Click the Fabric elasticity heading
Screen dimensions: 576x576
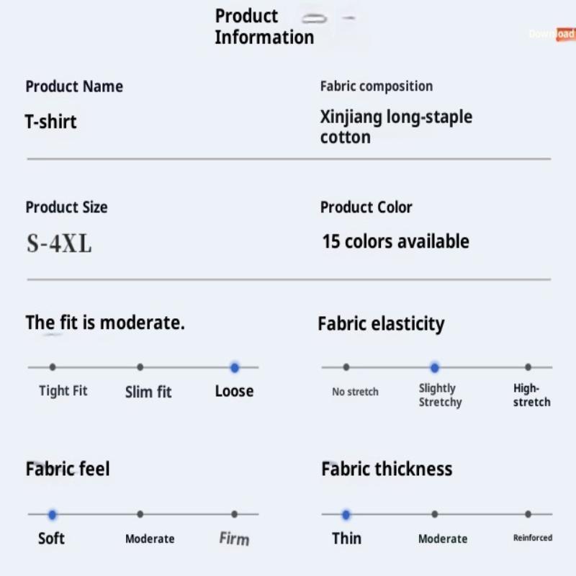click(381, 324)
